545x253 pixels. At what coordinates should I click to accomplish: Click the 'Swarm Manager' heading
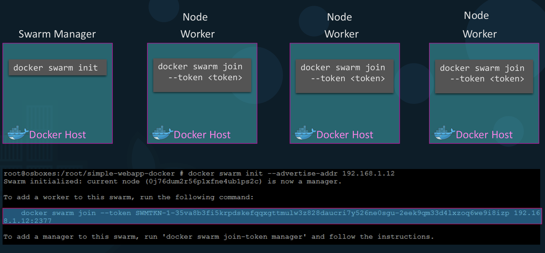57,34
